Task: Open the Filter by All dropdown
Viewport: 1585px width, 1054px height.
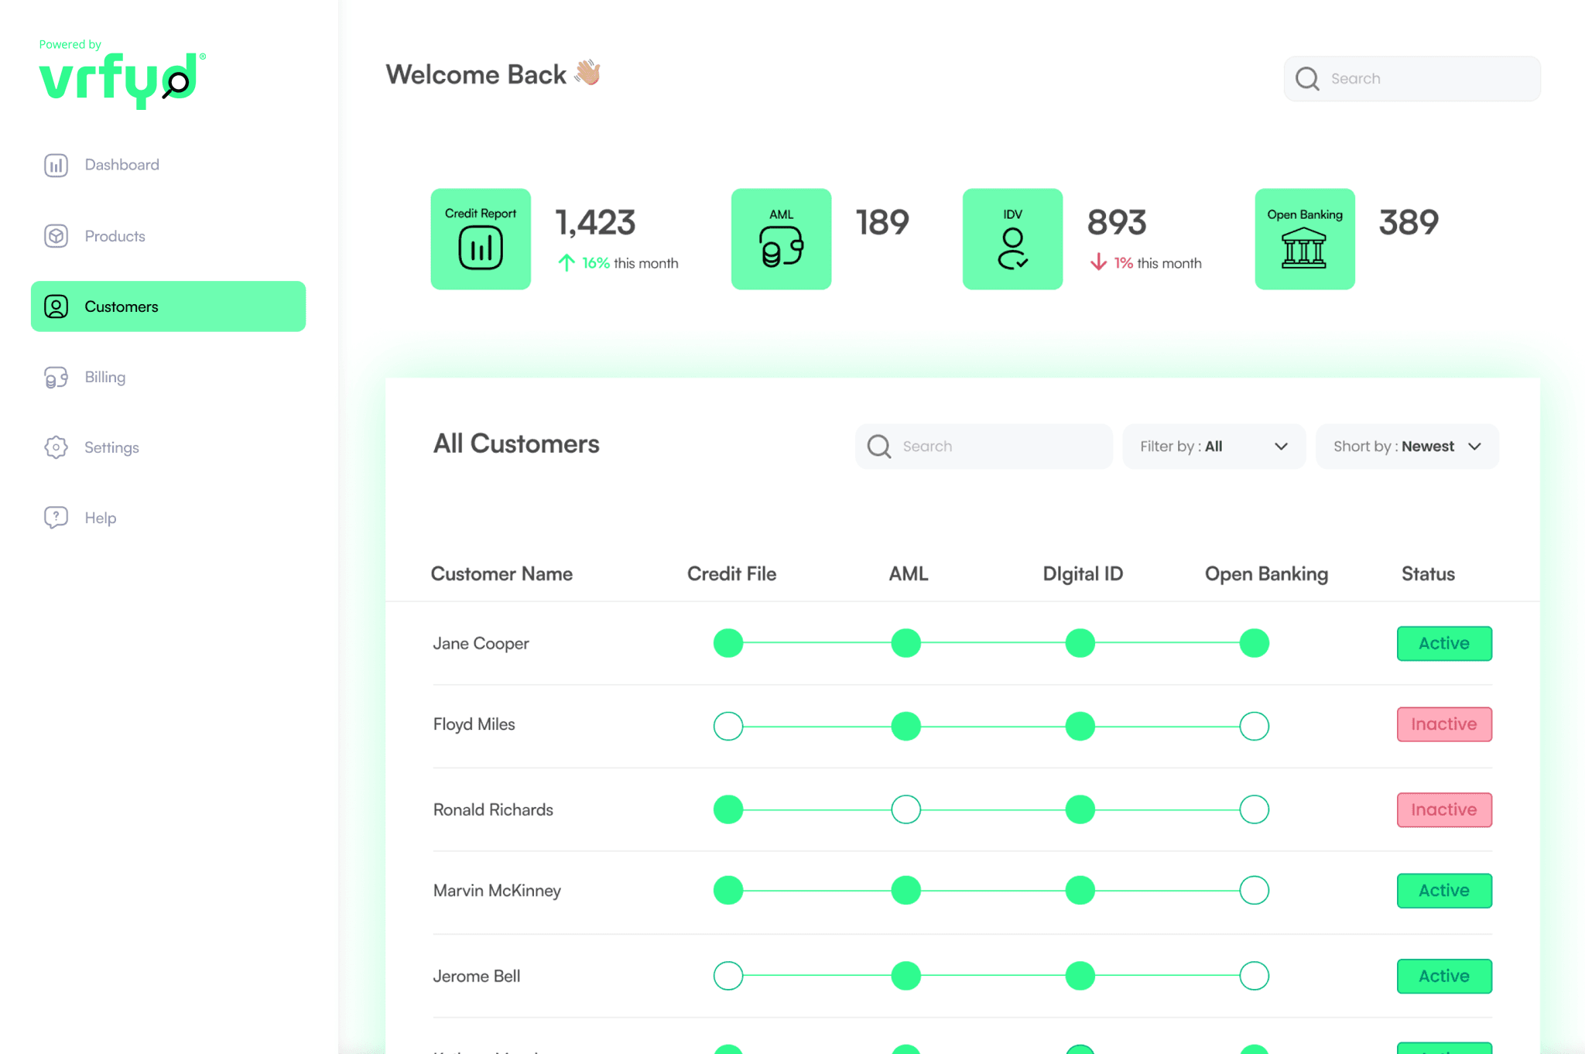Action: pos(1213,447)
